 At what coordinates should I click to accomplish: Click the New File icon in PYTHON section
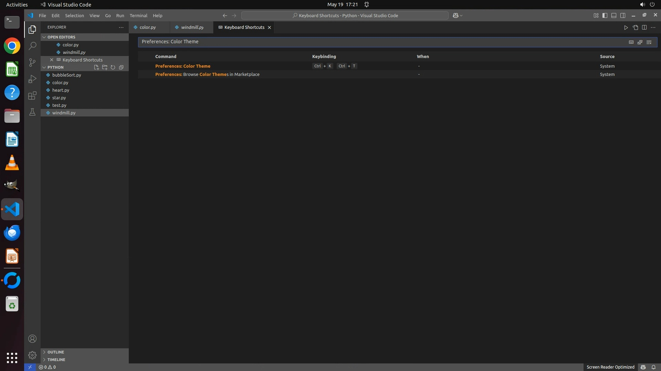tap(96, 67)
